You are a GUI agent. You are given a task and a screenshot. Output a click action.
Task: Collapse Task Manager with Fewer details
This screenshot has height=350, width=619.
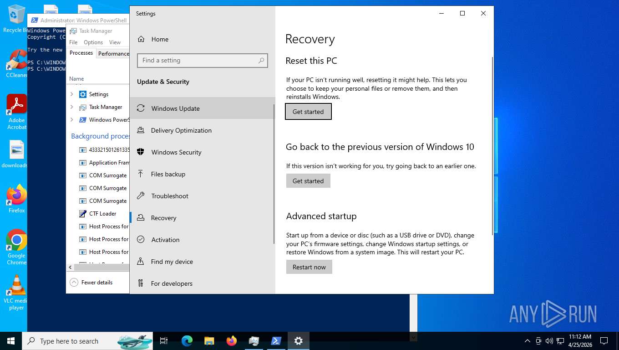[x=91, y=283]
